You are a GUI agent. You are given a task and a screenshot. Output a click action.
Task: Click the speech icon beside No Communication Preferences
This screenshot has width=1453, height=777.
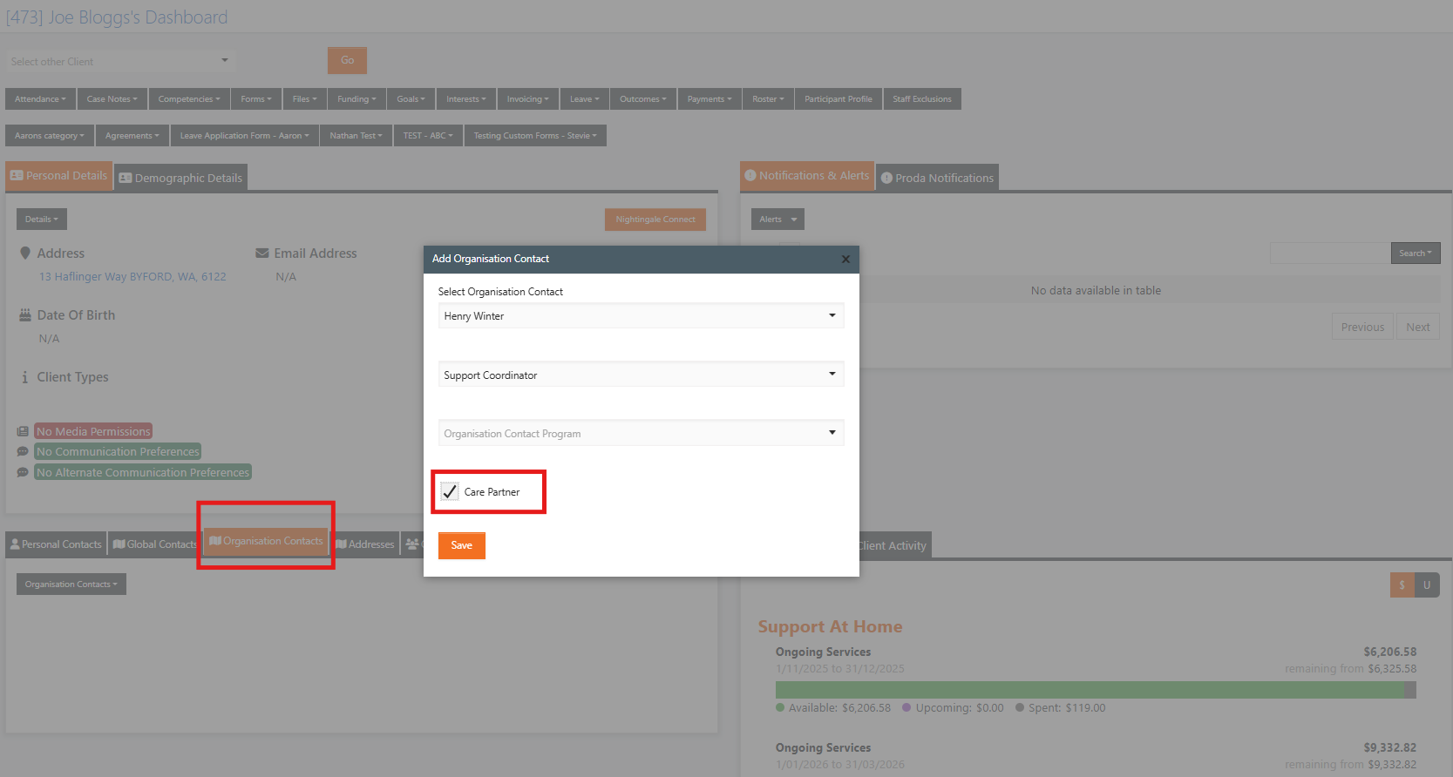pos(23,451)
